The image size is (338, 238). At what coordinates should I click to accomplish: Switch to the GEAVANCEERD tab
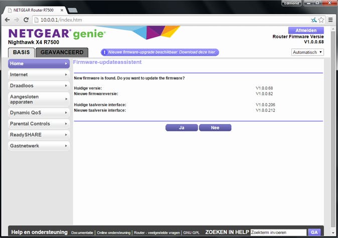coord(62,52)
